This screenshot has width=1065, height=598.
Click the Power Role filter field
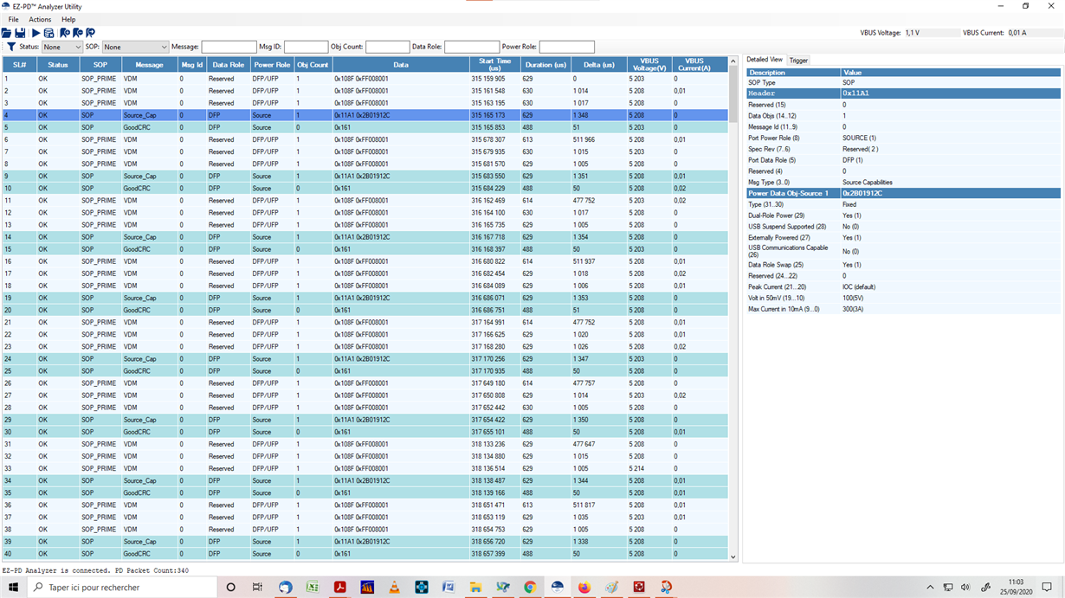(567, 47)
